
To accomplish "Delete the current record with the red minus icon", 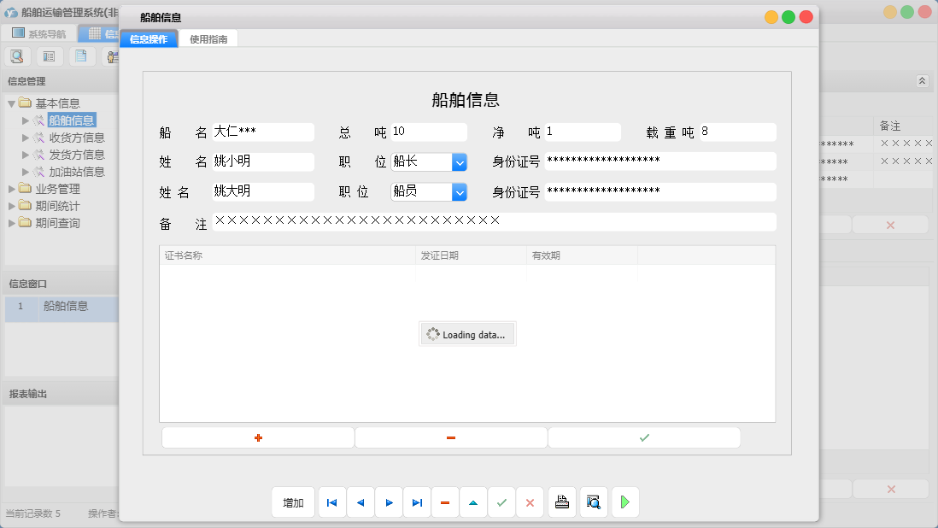I will coord(445,502).
